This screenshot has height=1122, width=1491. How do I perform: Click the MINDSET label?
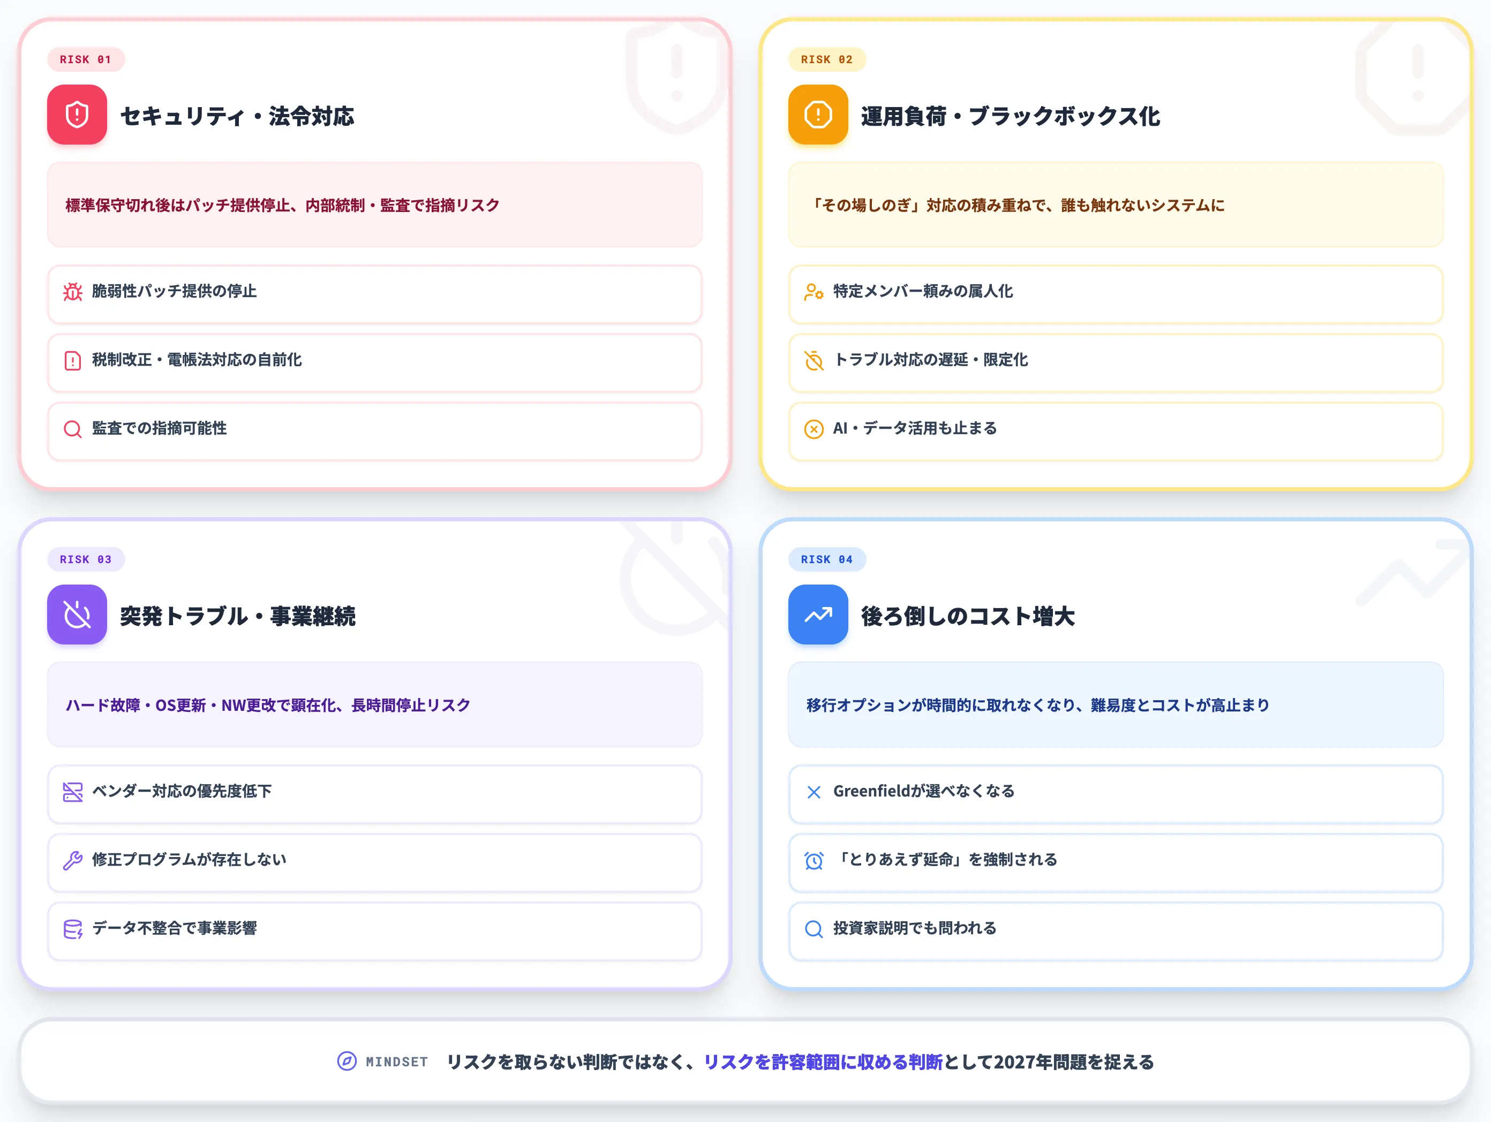[x=397, y=1062]
